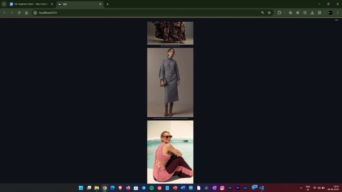Launch Microsoft Edge from the taskbar
This screenshot has height=192, width=342.
tap(112, 188)
